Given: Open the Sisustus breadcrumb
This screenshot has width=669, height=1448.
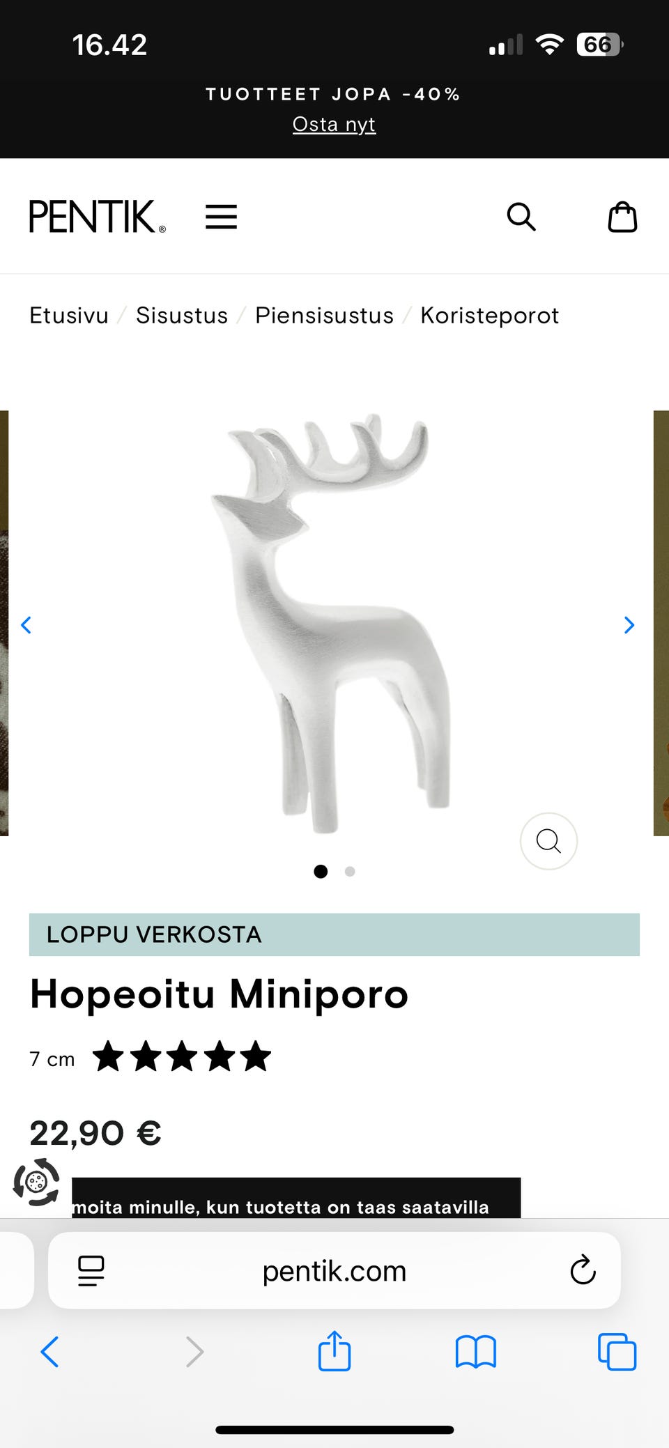Looking at the screenshot, I should (x=182, y=316).
